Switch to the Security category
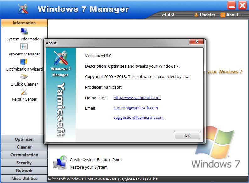Screen dimensions: 249x183 24,163
